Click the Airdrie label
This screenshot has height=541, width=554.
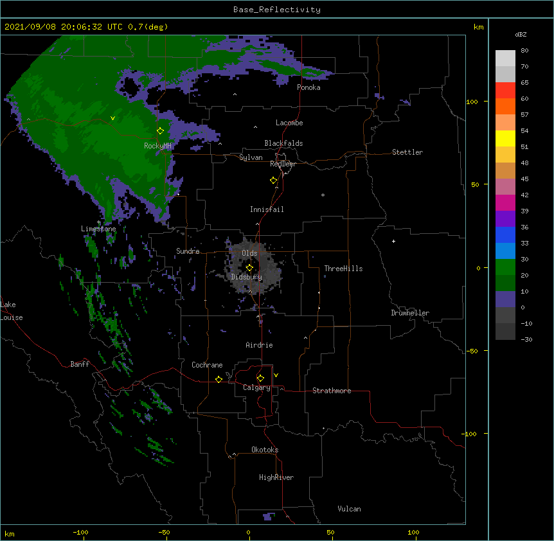tap(260, 345)
